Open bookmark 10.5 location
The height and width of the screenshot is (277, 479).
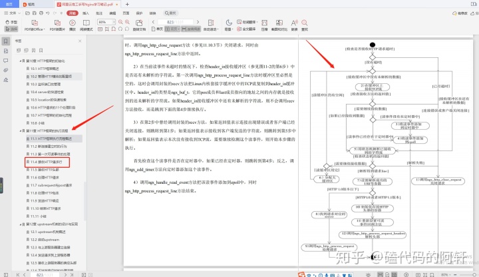(49, 100)
